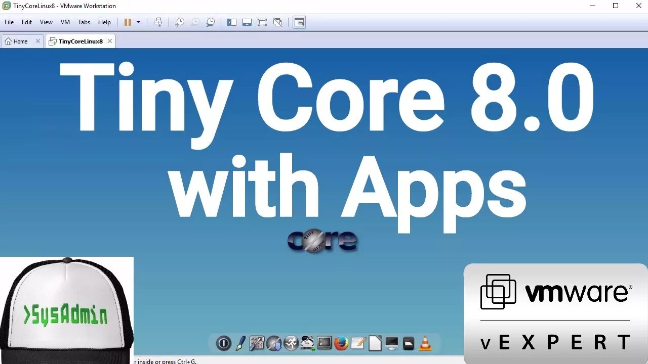This screenshot has height=364, width=648.
Task: Maximize the VMware Workstation window
Action: click(x=616, y=6)
